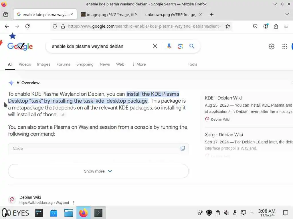Open the KDE - Debian Wiki source link
The image size is (293, 219).
coord(223,98)
